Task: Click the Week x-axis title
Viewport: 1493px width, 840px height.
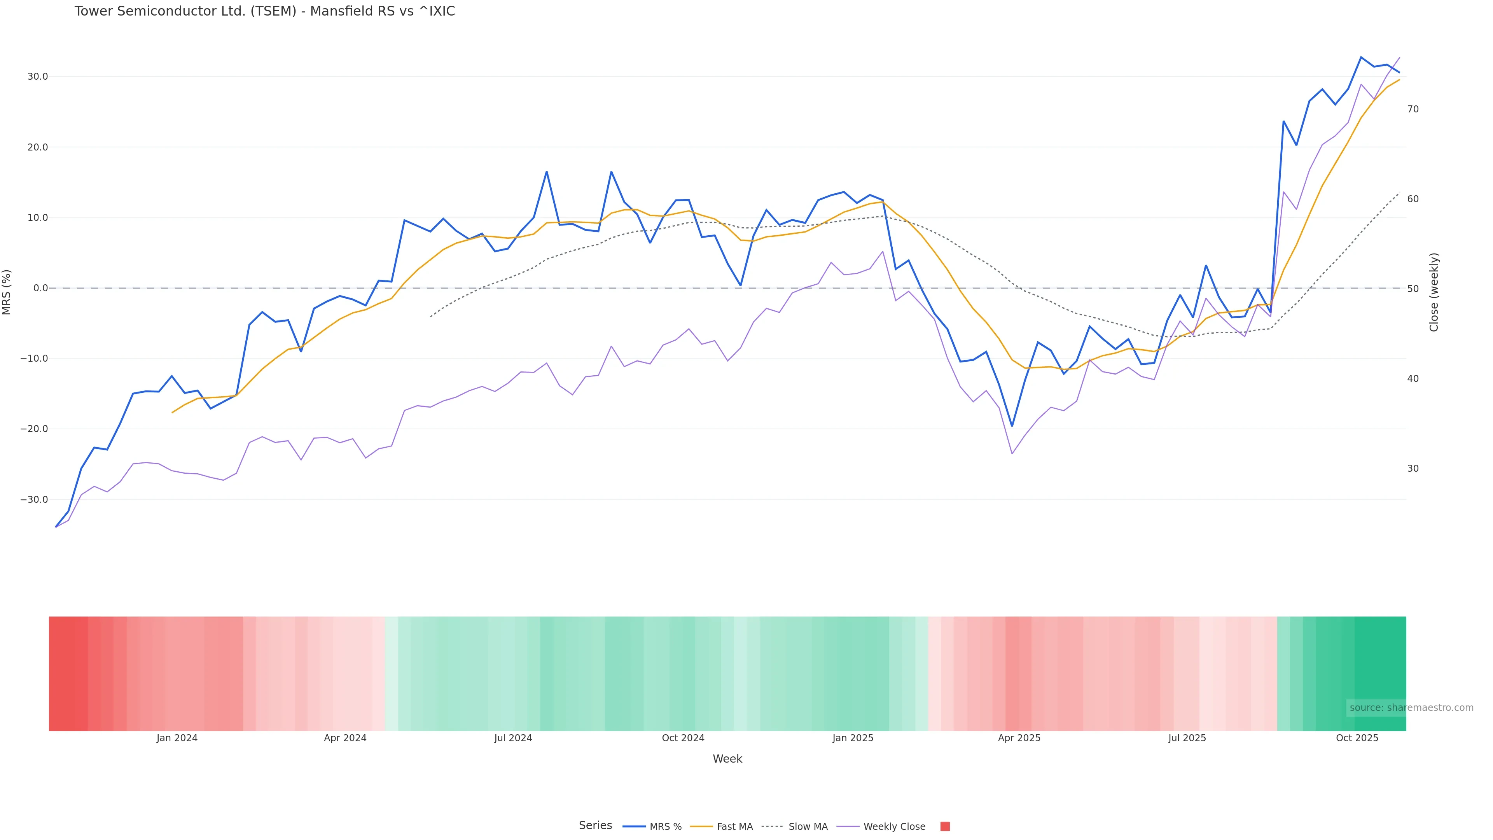Action: click(x=727, y=759)
